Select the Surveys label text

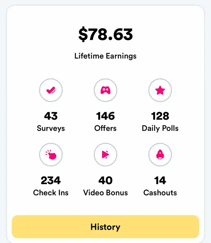(x=51, y=128)
